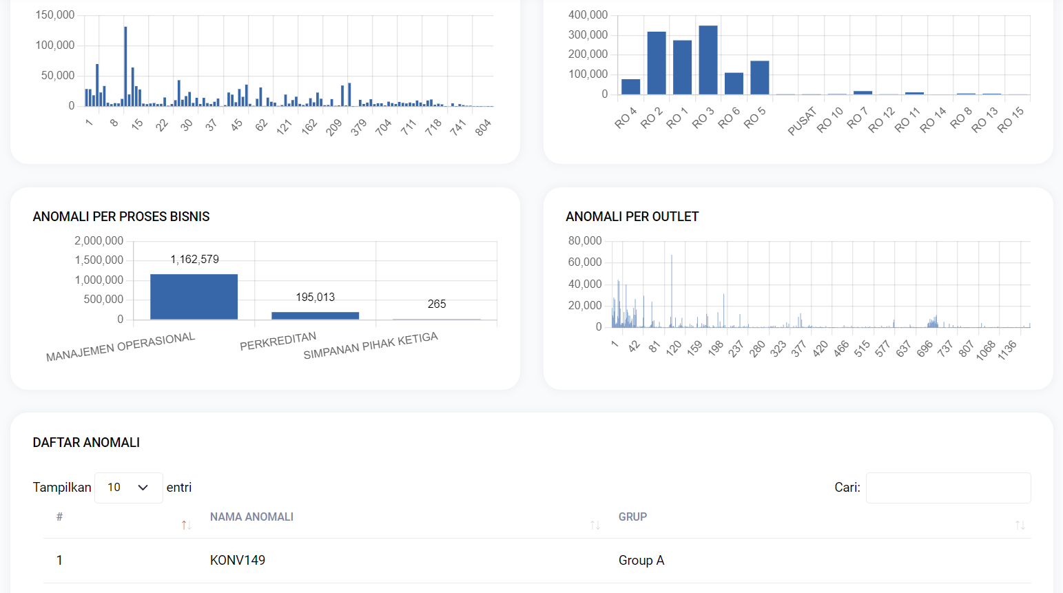Select the Group A table cell
This screenshot has height=593, width=1063.
(x=641, y=560)
